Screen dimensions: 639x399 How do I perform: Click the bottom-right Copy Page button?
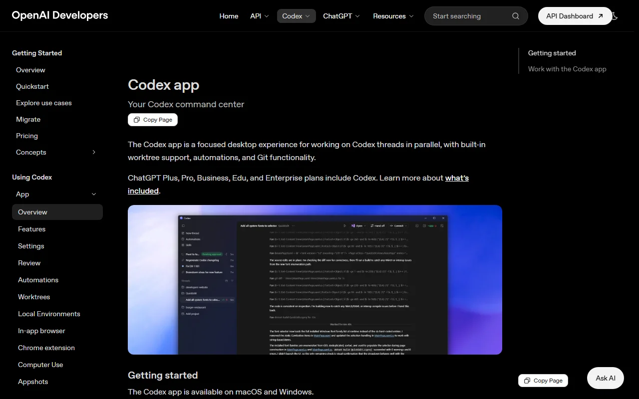click(543, 381)
